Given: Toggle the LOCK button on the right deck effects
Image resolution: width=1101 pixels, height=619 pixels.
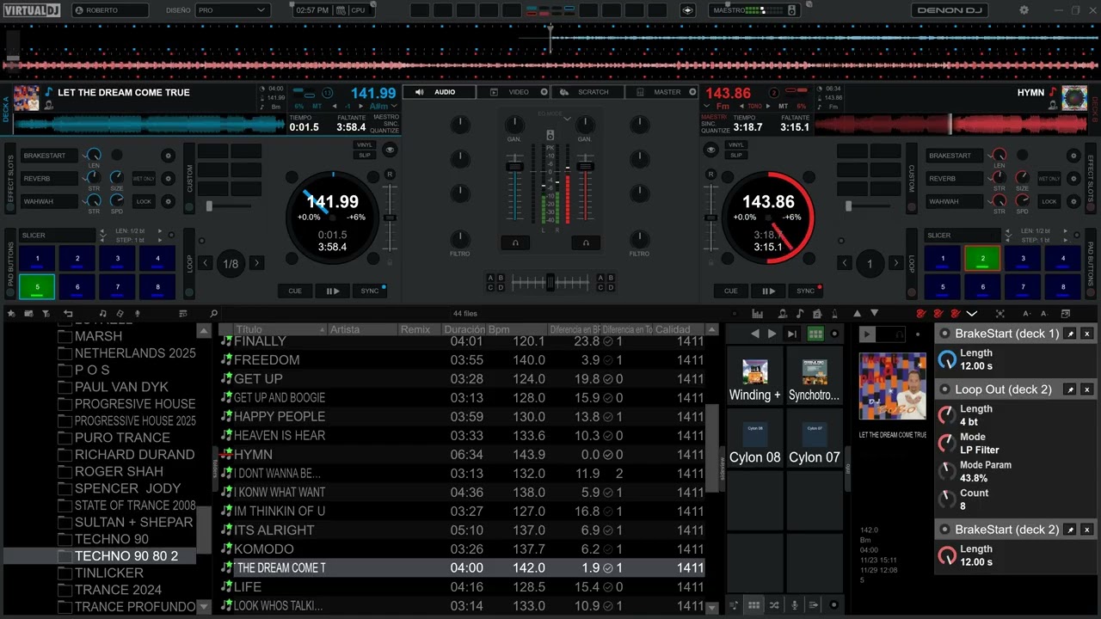Looking at the screenshot, I should 1049,202.
